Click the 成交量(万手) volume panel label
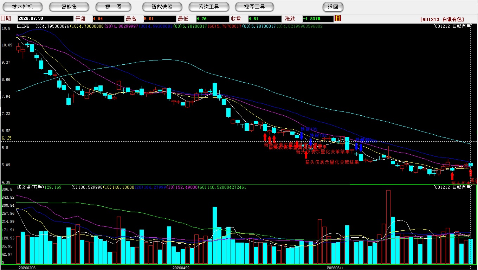478x270 pixels. pyautogui.click(x=31, y=187)
